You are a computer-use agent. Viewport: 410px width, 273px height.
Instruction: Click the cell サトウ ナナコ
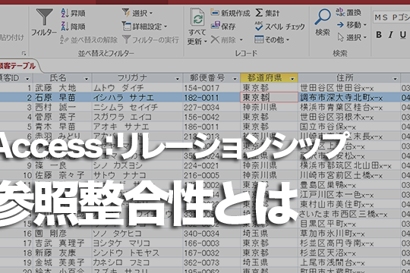tap(137, 175)
